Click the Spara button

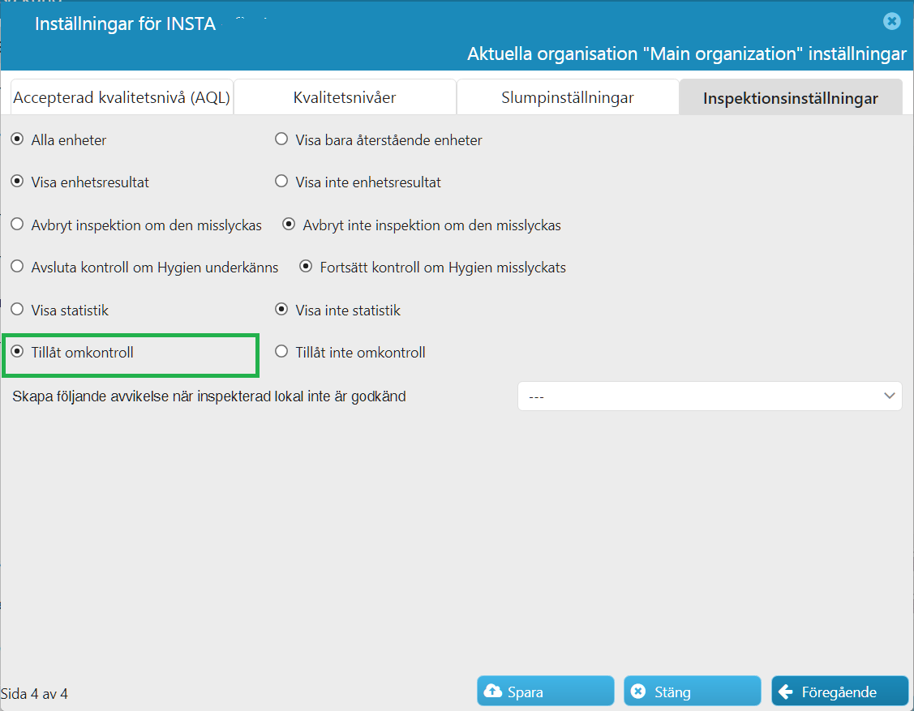pos(546,692)
